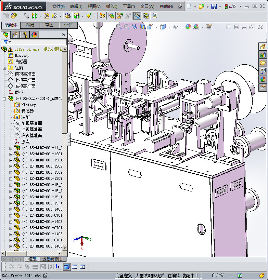Click the Home icon in right task pane

click(x=263, y=47)
